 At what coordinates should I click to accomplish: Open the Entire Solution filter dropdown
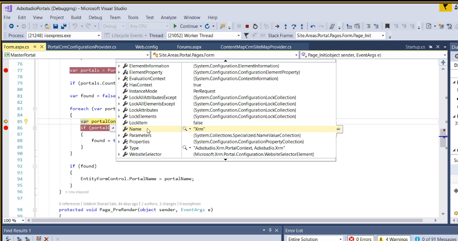click(x=341, y=239)
